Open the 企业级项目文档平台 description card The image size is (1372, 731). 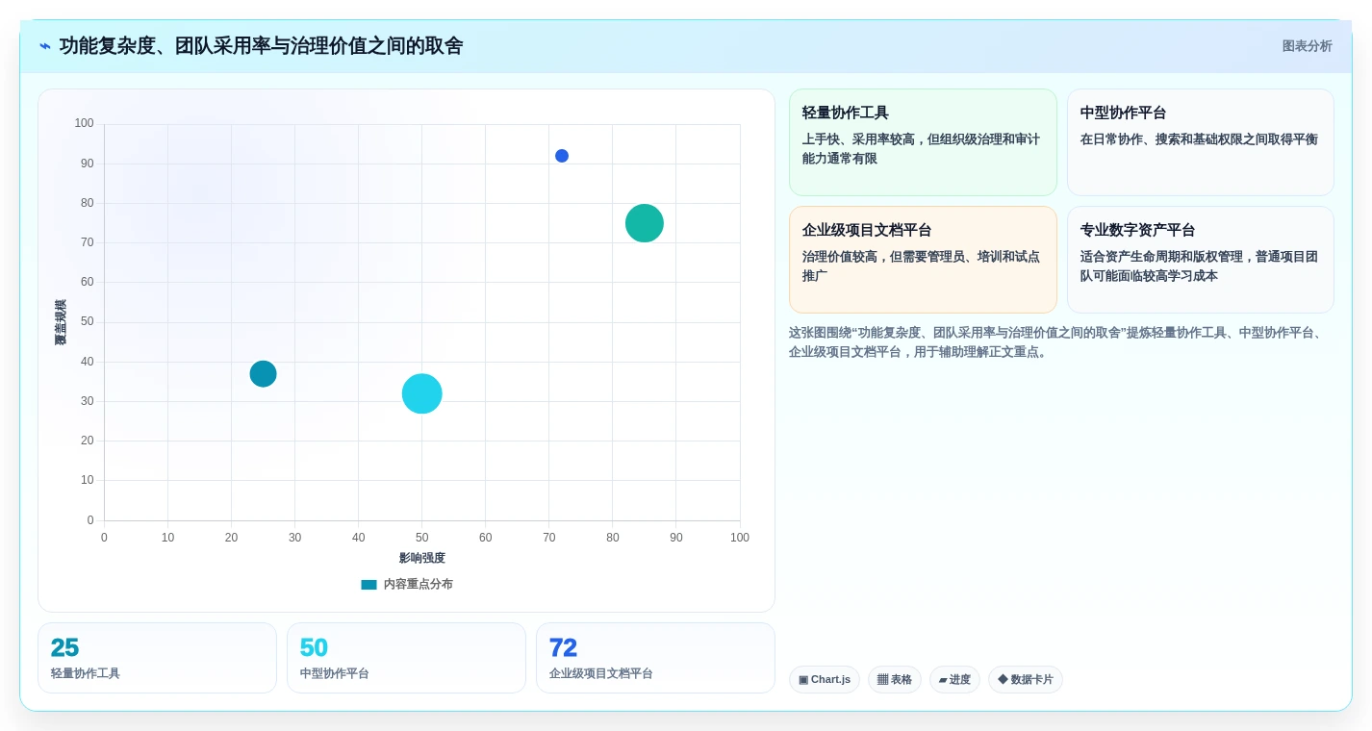coord(923,260)
